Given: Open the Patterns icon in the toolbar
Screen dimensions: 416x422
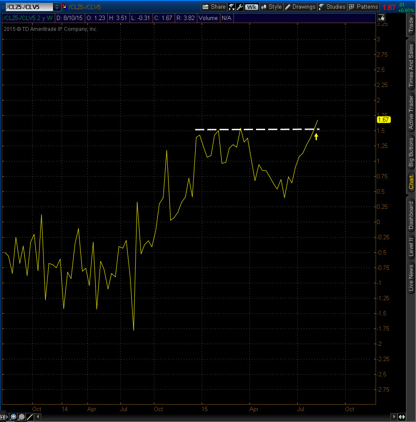Looking at the screenshot, I should [352, 7].
